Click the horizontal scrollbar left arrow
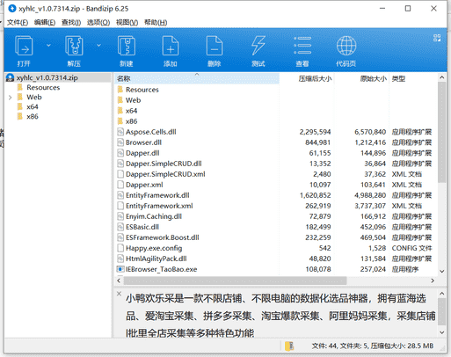 point(119,280)
